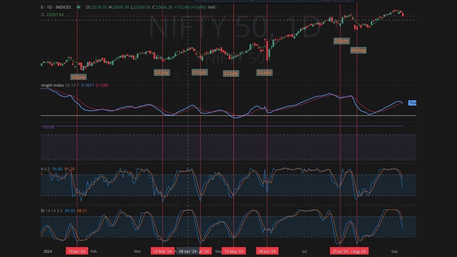Click the 100.00 level label
The image size is (457, 257).
pyautogui.click(x=48, y=127)
